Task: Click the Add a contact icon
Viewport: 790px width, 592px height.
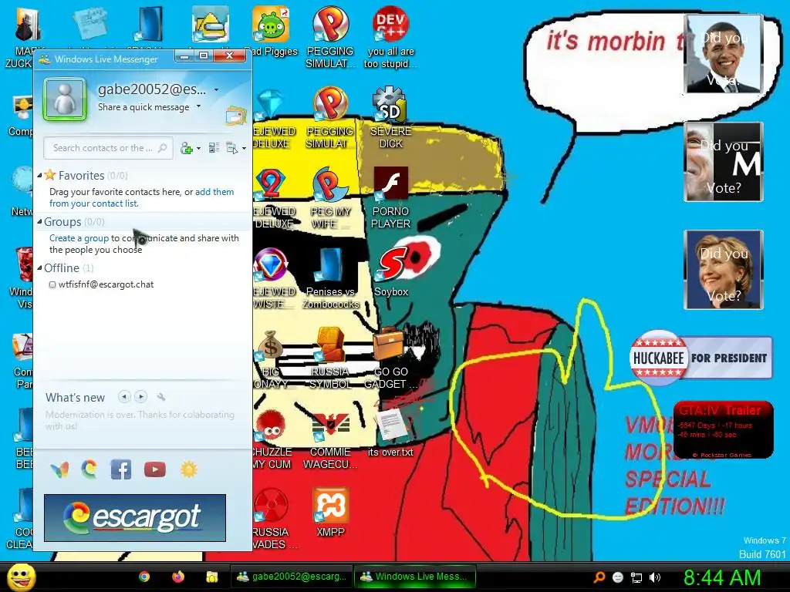Action: pyautogui.click(x=187, y=148)
